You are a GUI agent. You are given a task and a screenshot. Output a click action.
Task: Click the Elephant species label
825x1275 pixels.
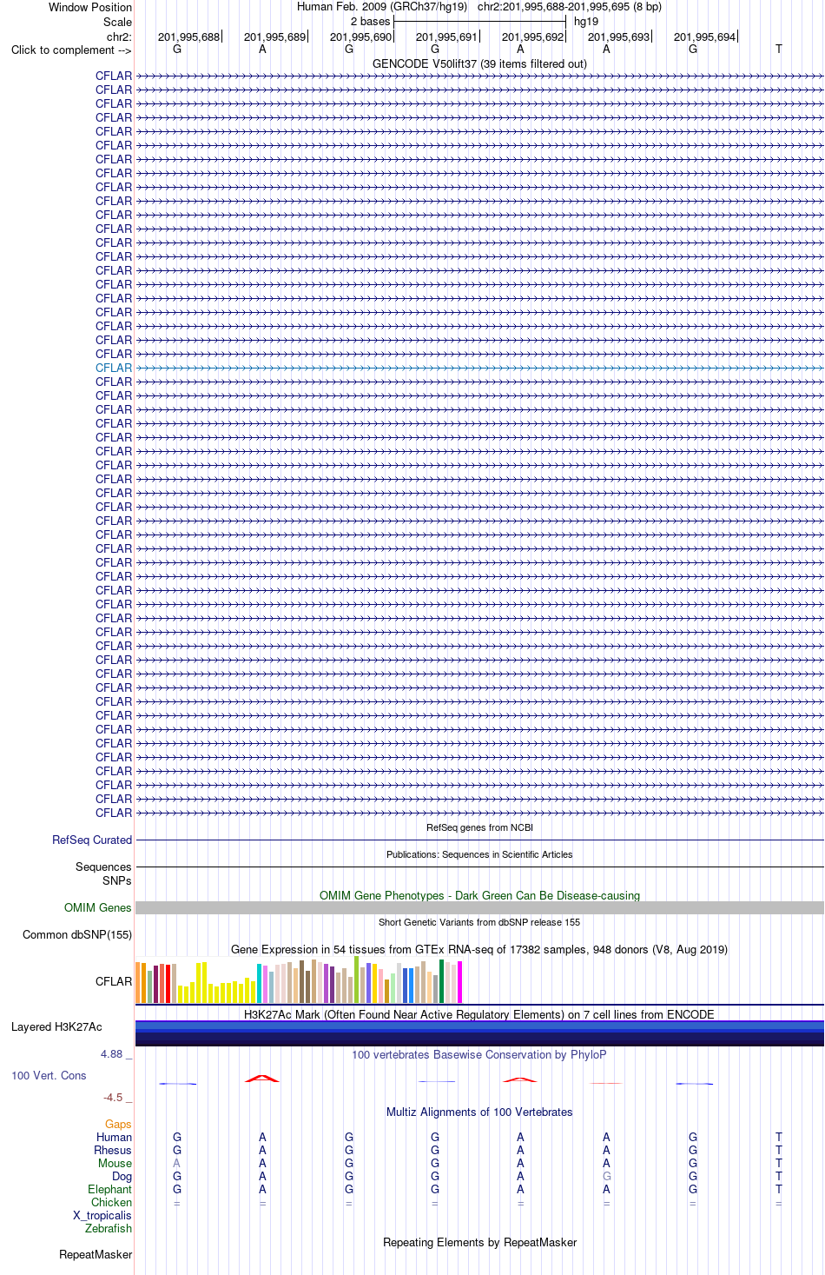[x=110, y=1189]
